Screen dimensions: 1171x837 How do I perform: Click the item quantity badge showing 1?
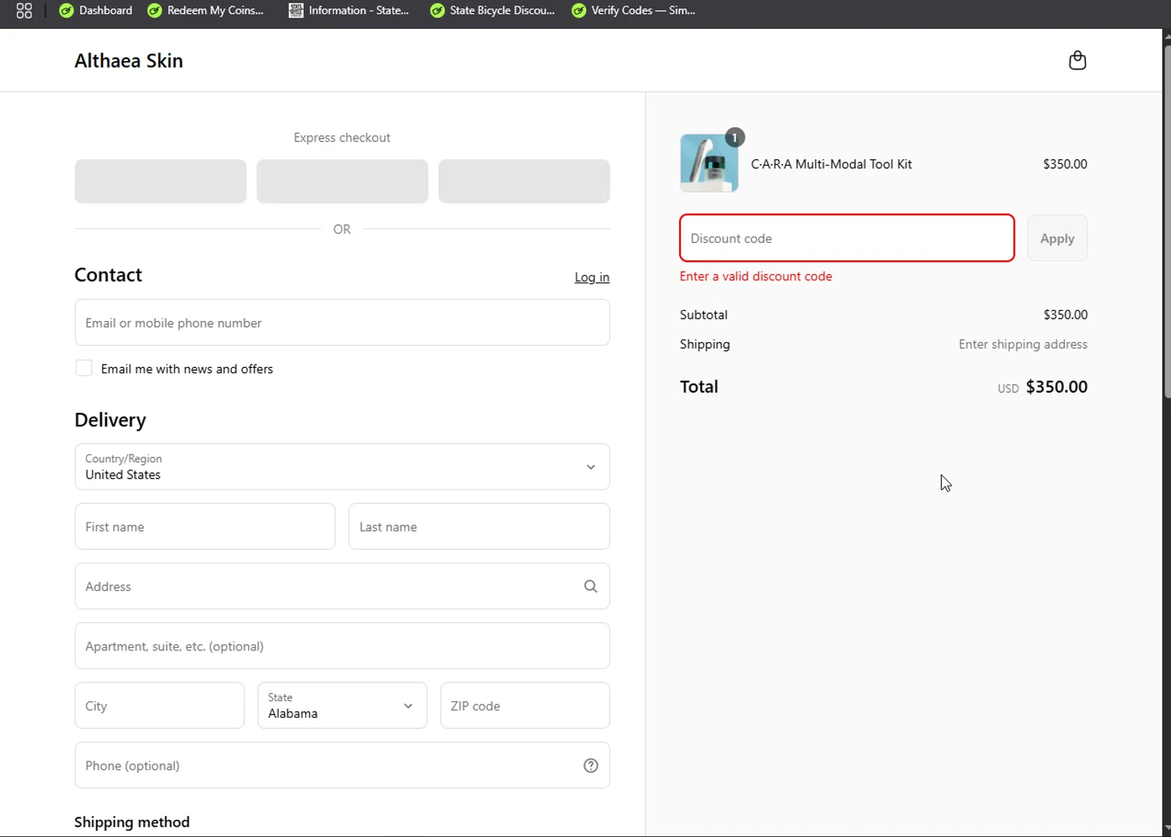pos(735,137)
